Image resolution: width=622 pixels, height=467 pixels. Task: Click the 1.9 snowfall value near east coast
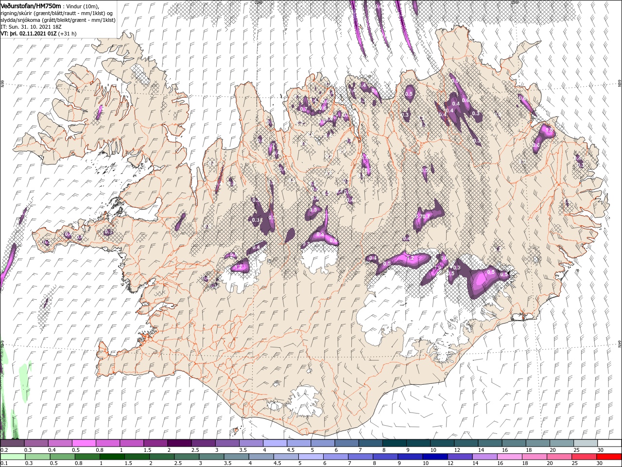point(550,131)
